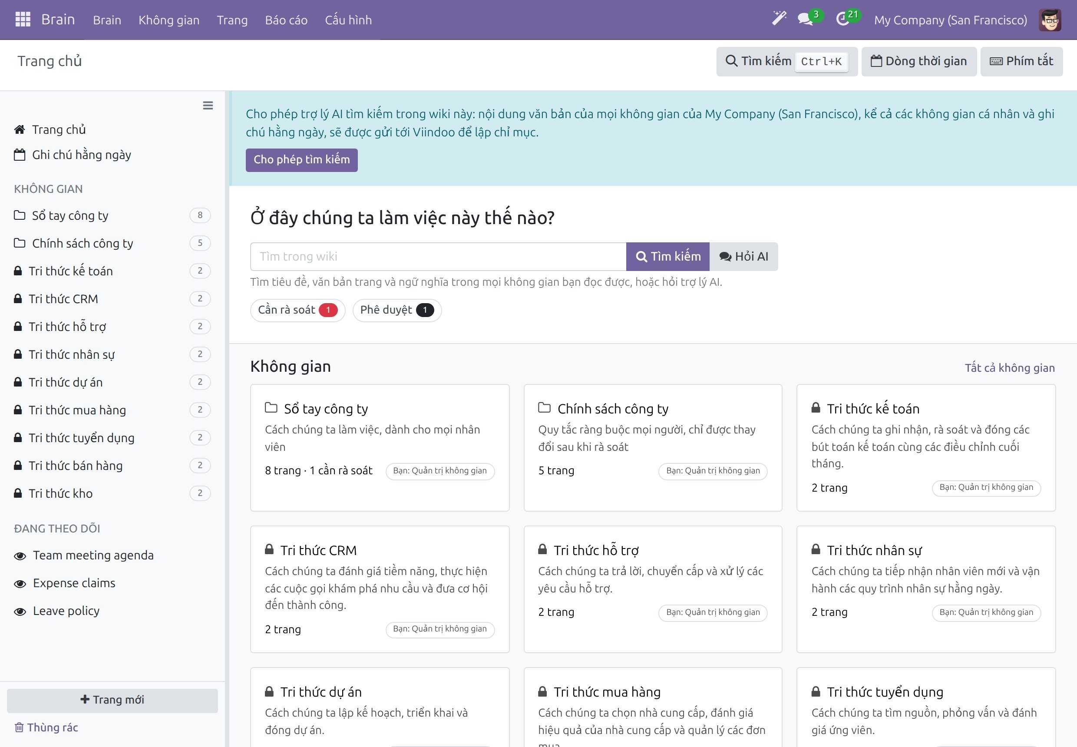Screen dimensions: 1077x747
Task: Select the Cần rà soát filter chip
Action: 297,311
